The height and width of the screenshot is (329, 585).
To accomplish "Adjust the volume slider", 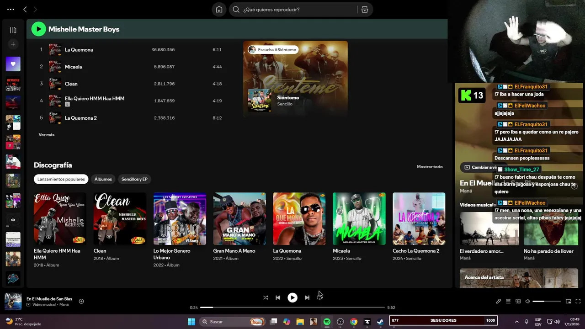I will (x=547, y=301).
